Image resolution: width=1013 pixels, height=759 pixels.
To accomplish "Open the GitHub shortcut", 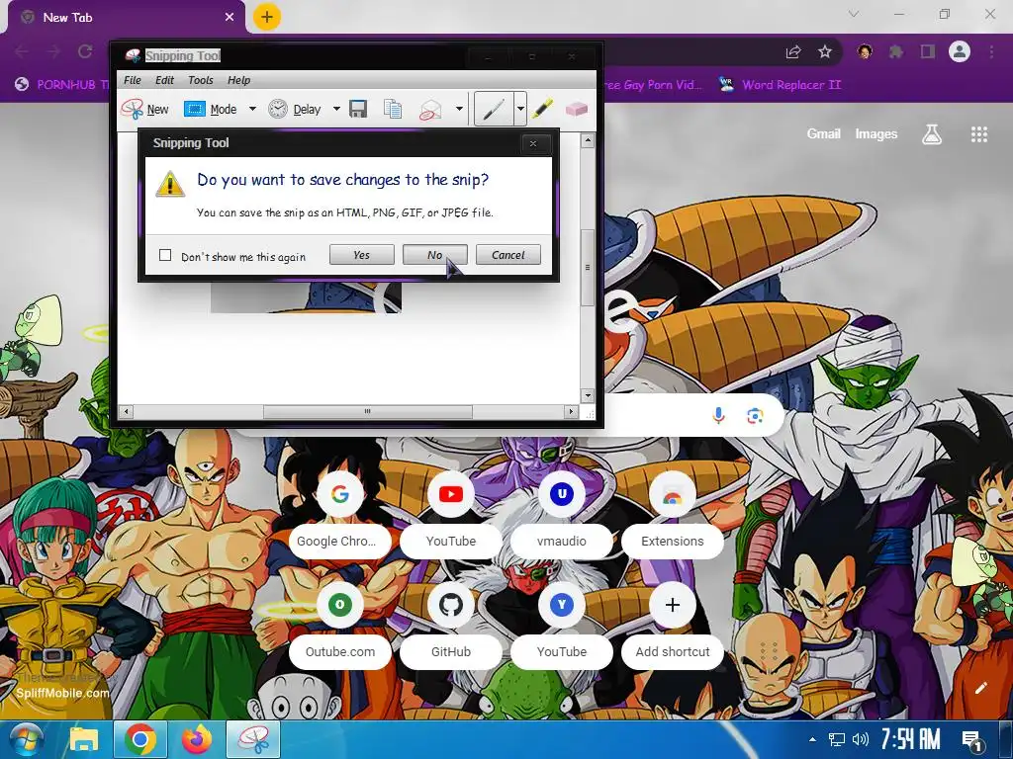I will [451, 625].
